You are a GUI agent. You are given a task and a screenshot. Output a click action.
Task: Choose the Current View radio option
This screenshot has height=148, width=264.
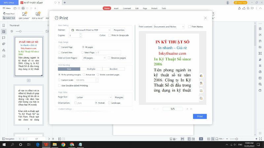[x=59, y=52]
